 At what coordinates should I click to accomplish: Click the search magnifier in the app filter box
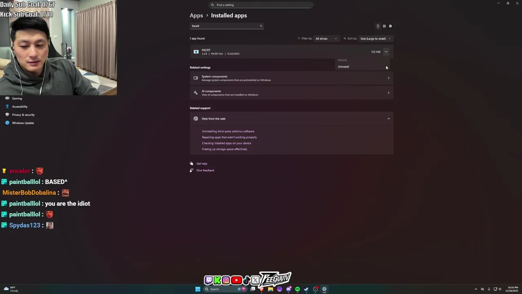[x=261, y=26]
